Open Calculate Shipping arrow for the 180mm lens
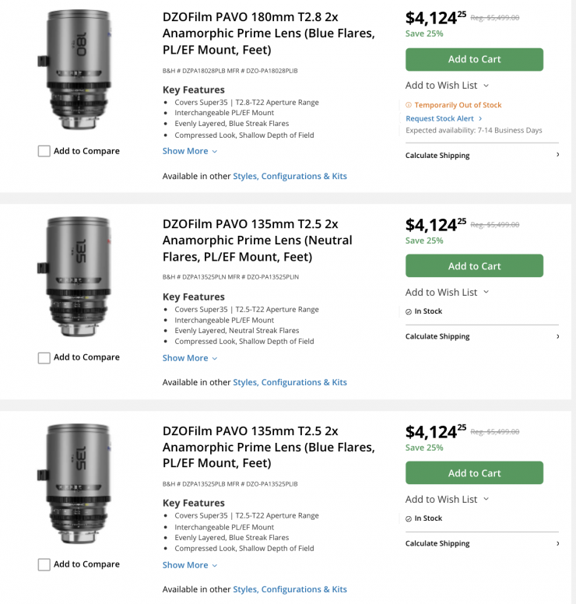576x604 pixels. pos(557,155)
